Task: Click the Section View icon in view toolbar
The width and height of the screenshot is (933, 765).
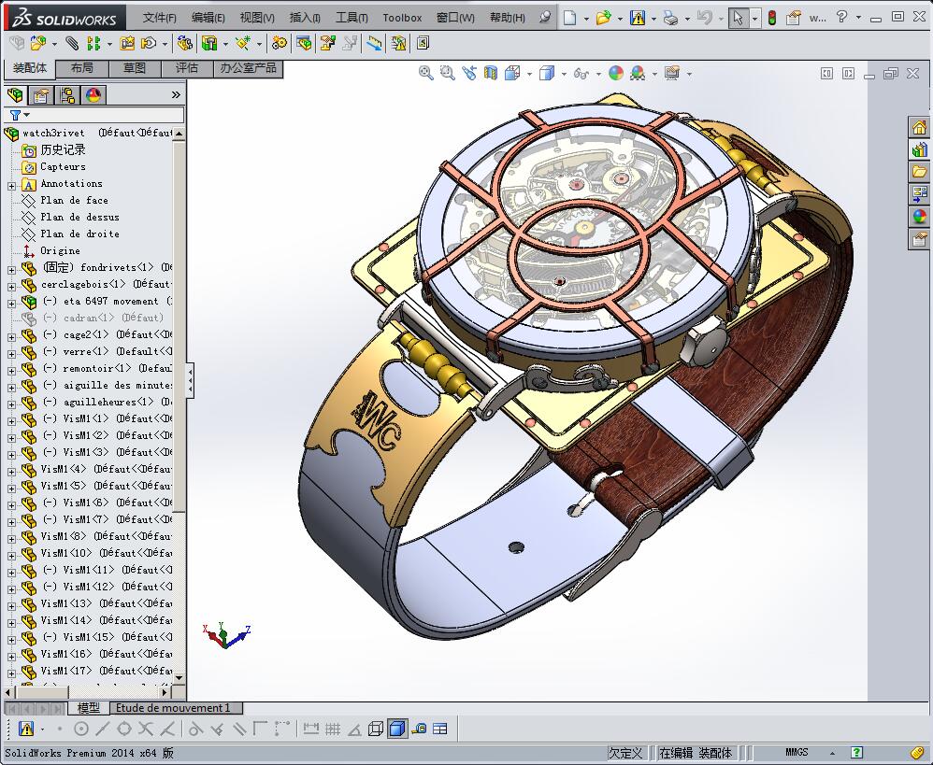Action: coord(490,73)
